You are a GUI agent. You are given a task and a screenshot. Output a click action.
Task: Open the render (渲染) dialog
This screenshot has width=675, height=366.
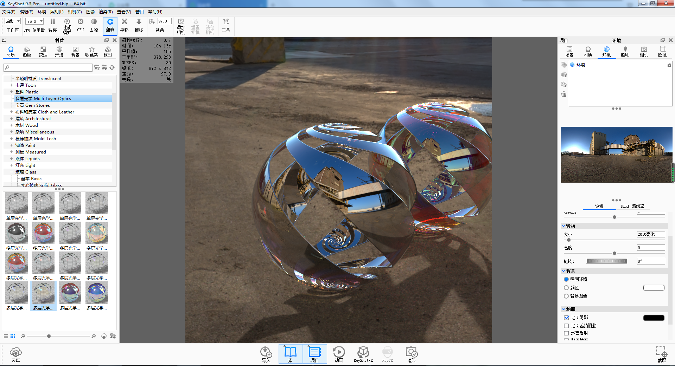412,354
